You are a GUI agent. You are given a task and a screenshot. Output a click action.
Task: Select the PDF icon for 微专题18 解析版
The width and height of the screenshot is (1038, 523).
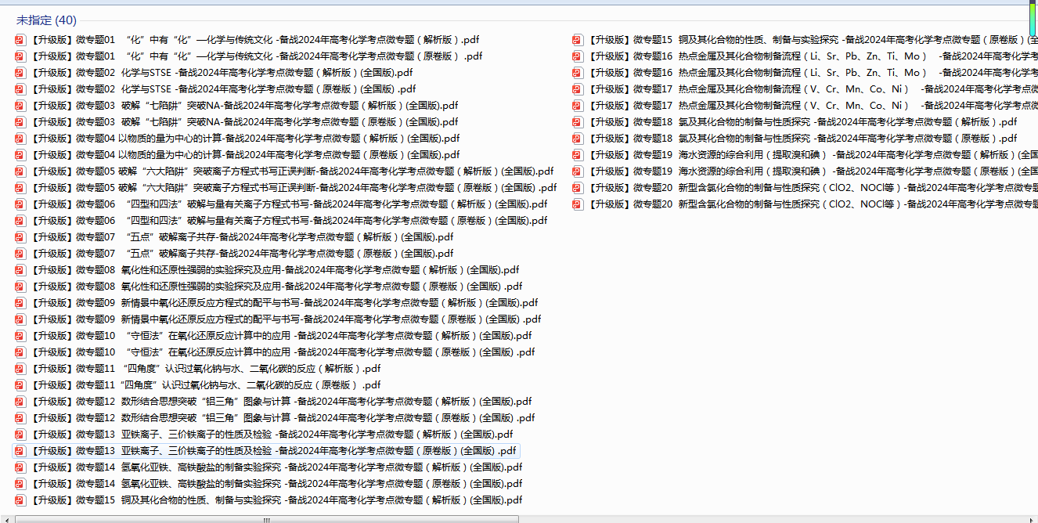pos(578,122)
